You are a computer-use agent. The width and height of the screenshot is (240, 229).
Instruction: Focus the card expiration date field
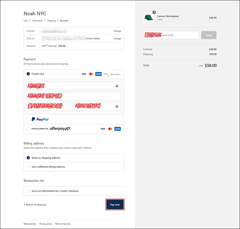click(x=50, y=106)
